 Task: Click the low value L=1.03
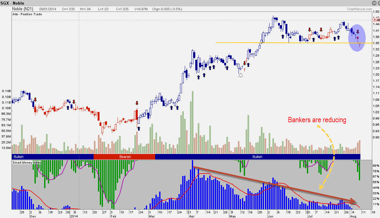pyautogui.click(x=103, y=9)
